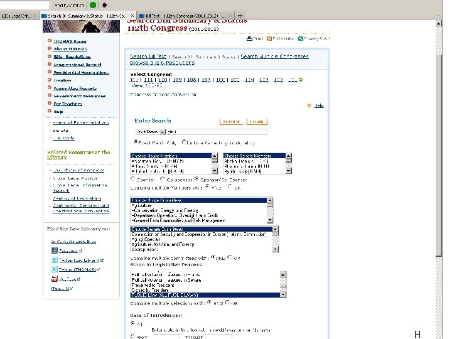Click the Twitter (THOMAS) icon

point(55,269)
